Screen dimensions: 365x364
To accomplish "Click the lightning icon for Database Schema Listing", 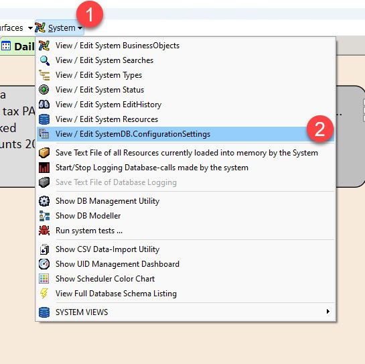I will pos(44,294).
